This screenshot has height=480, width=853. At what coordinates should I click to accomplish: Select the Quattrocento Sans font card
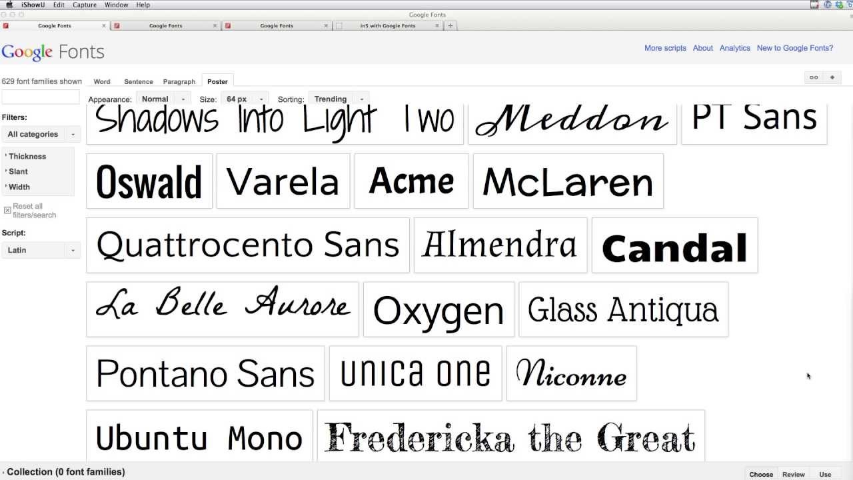point(248,245)
